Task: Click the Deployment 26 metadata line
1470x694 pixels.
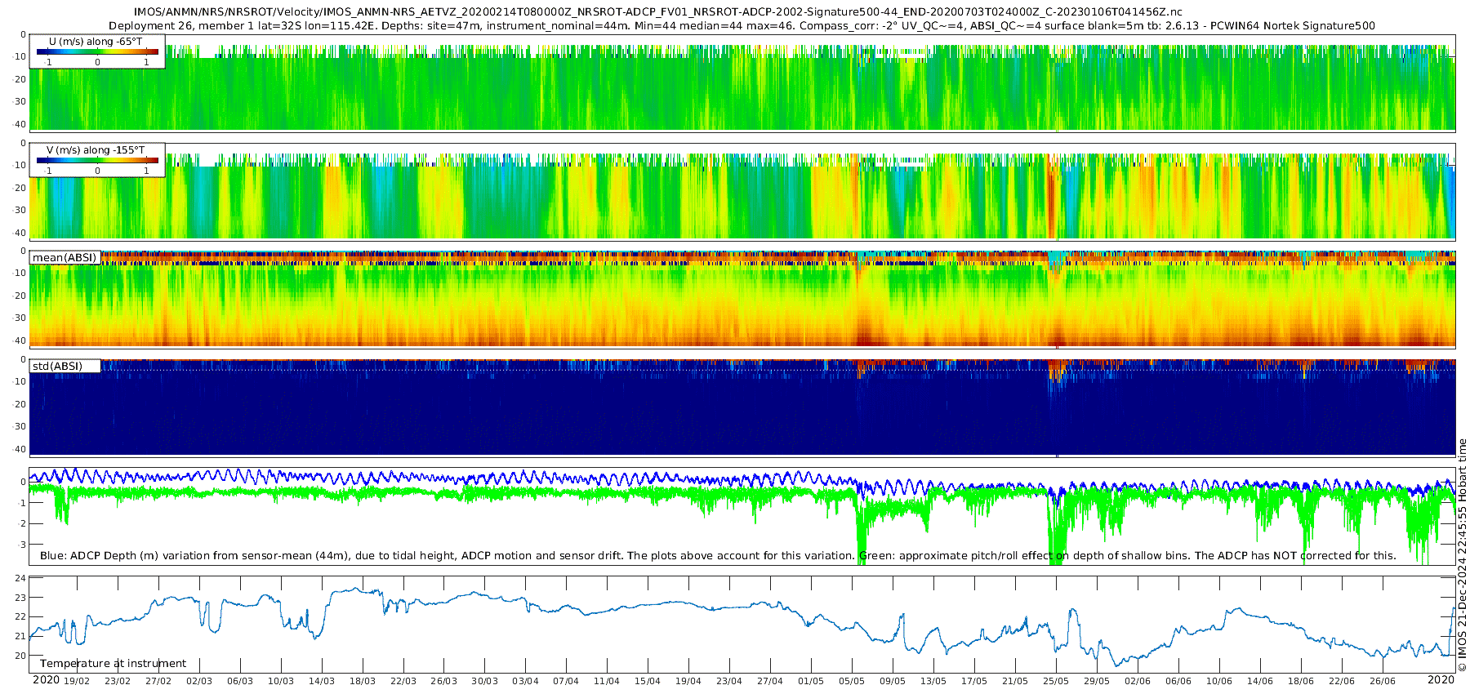Action: 742,25
